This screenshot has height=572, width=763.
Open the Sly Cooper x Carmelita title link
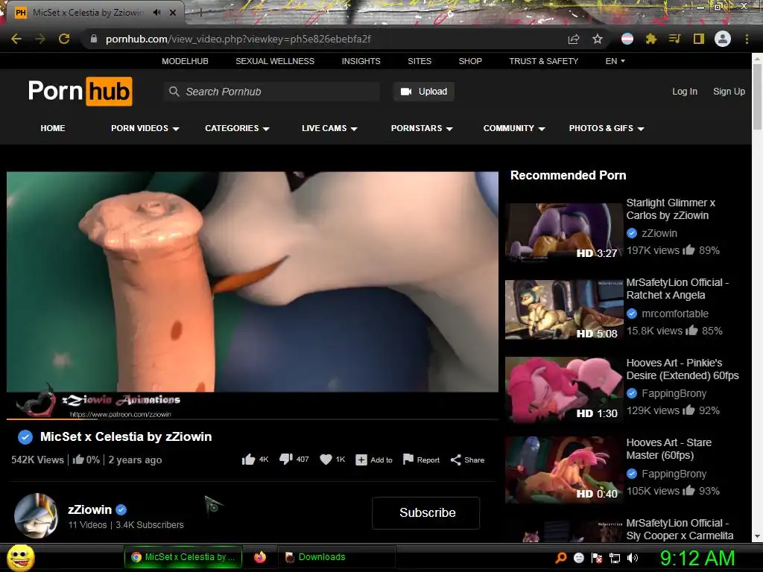(680, 530)
